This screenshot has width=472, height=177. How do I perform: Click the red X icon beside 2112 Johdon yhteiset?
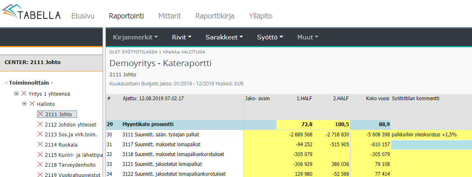[40, 124]
